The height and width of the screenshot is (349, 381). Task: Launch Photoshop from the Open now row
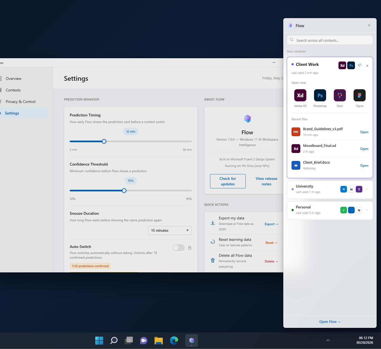pyautogui.click(x=320, y=95)
